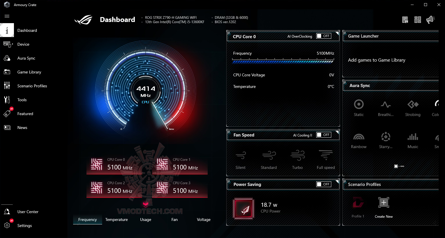This screenshot has width=445, height=238.
Task: Go to the second Aura Sync effects page
Action: [402, 166]
